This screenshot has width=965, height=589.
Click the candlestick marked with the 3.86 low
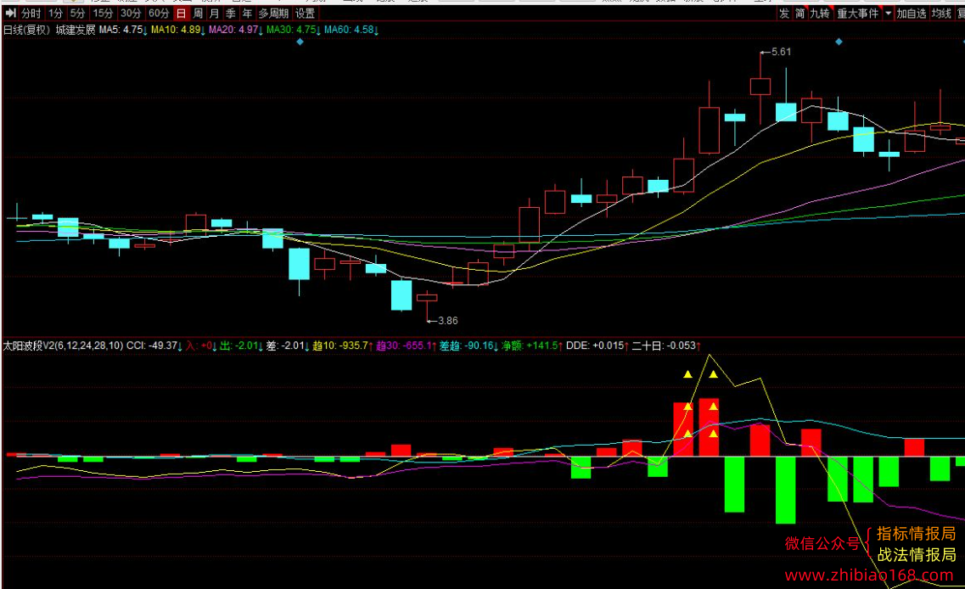coord(427,299)
